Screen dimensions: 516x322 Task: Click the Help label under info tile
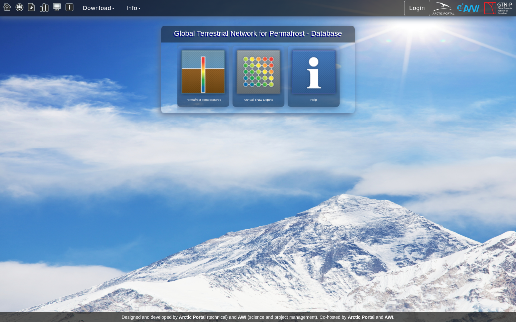[x=313, y=100]
